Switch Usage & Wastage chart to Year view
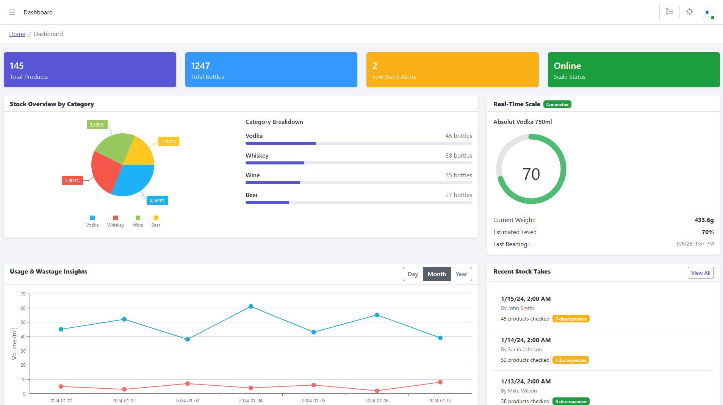 pos(461,274)
